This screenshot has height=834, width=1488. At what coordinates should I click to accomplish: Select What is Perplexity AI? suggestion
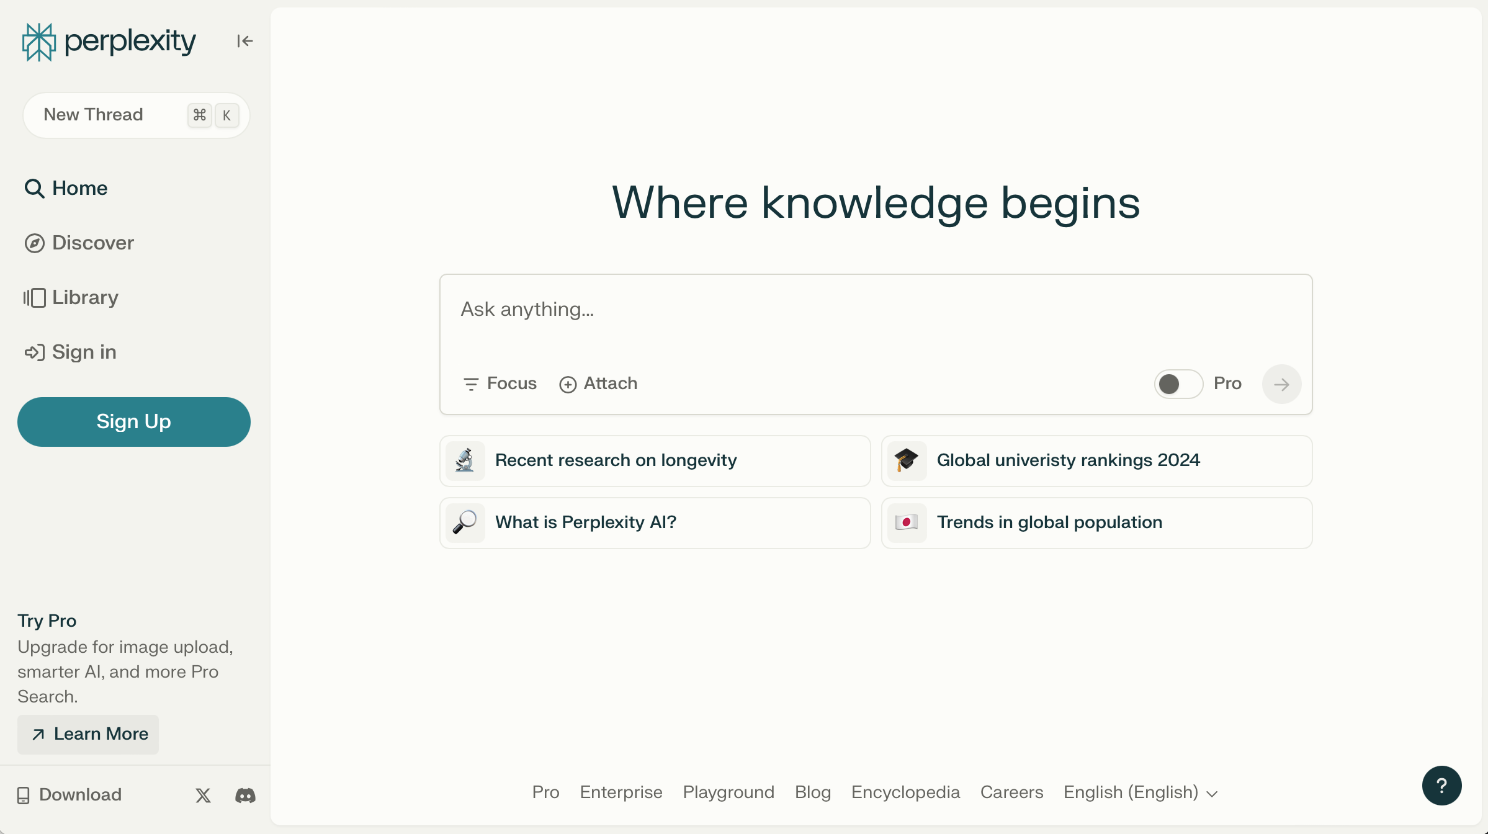click(655, 523)
